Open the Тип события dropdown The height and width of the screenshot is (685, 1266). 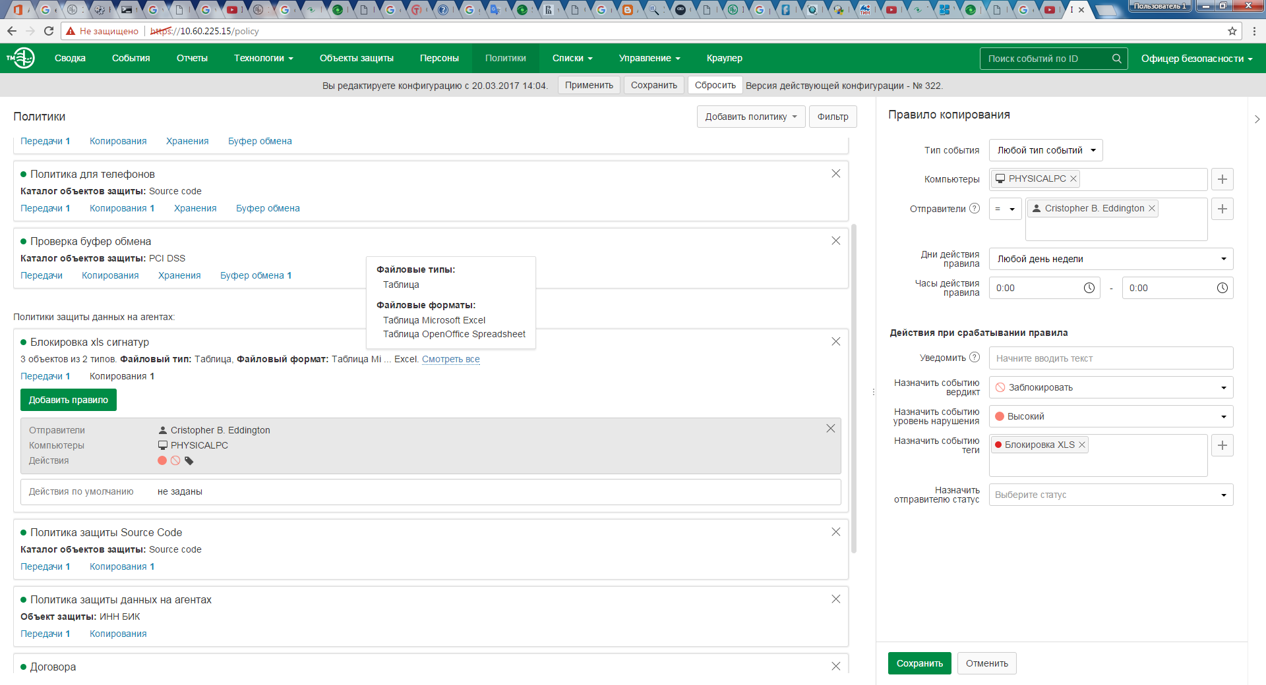click(x=1046, y=150)
